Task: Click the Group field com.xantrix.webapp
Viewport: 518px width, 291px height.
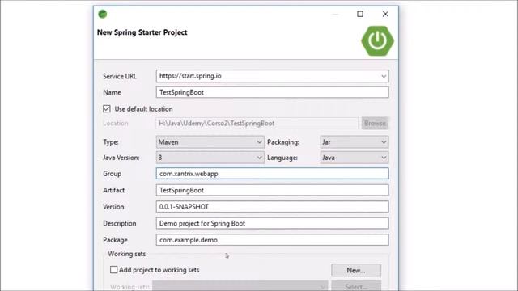Action: (x=272, y=174)
